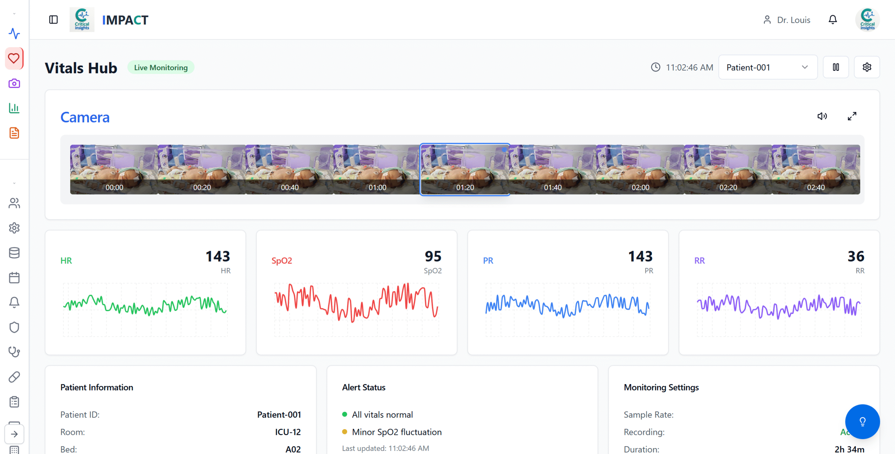
Task: Open Vitals Hub settings gear button
Action: 867,67
